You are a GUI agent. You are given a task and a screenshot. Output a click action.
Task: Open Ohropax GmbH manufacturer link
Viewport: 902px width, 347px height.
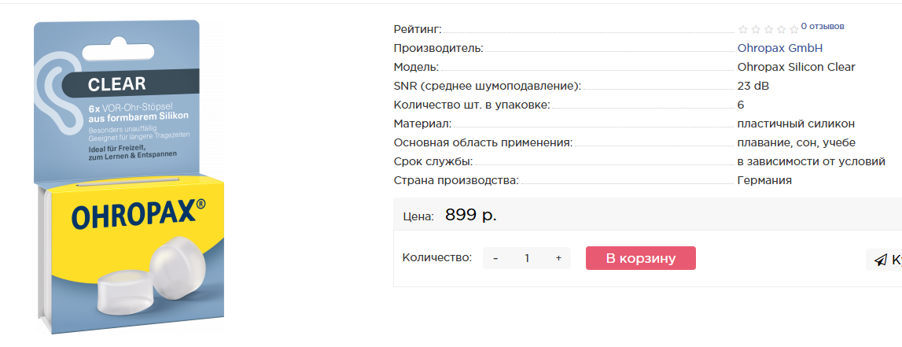coord(780,48)
